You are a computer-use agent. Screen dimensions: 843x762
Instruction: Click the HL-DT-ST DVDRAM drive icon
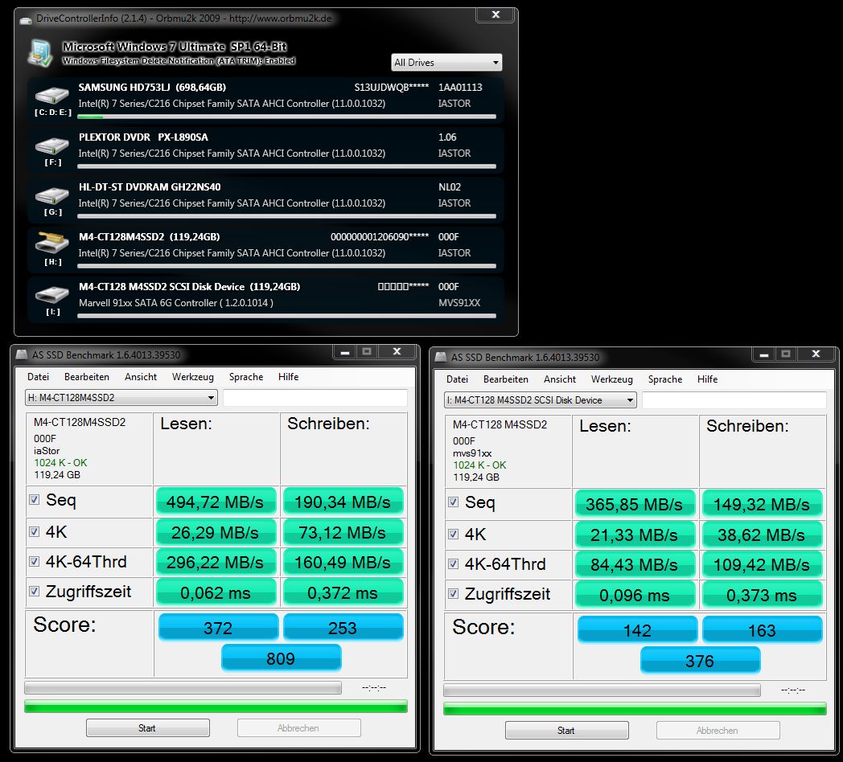[x=51, y=195]
